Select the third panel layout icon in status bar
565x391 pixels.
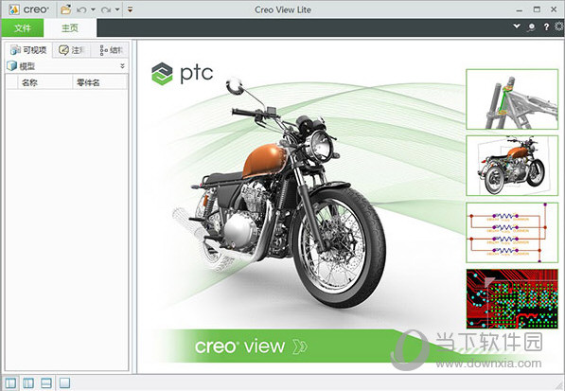point(46,382)
